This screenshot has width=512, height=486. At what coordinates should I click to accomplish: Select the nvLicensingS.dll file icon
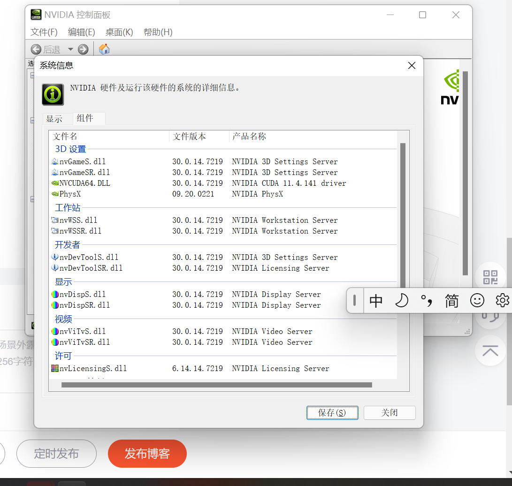click(55, 368)
